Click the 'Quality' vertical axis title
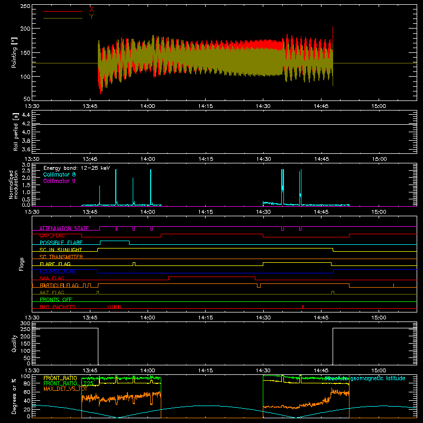423x423 pixels. 14,343
